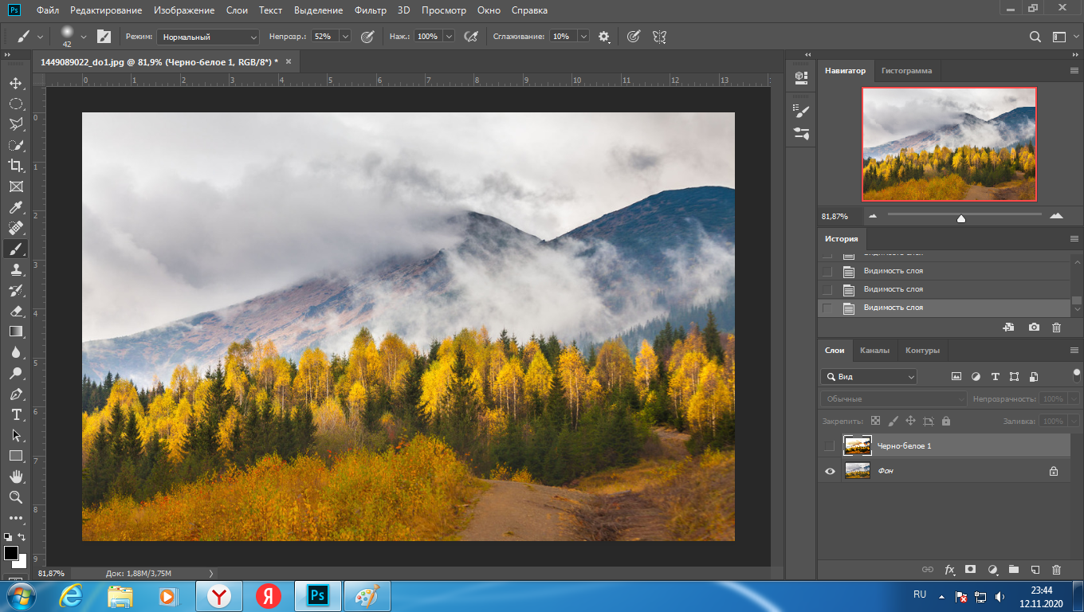Toggle airbrush-style build-up effects
This screenshot has width=1084, height=612.
coord(471,37)
